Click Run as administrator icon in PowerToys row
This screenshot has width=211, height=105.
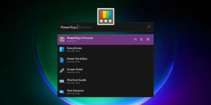click(x=135, y=39)
